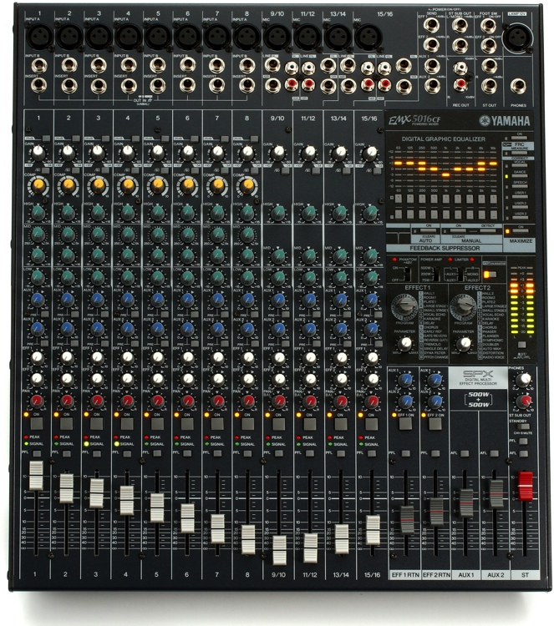The height and width of the screenshot is (626, 554).
Task: Click the white REC OUT L RCA jack
Action: pyautogui.click(x=460, y=68)
